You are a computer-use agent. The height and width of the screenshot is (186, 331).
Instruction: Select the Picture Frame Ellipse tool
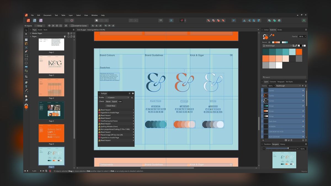26,63
